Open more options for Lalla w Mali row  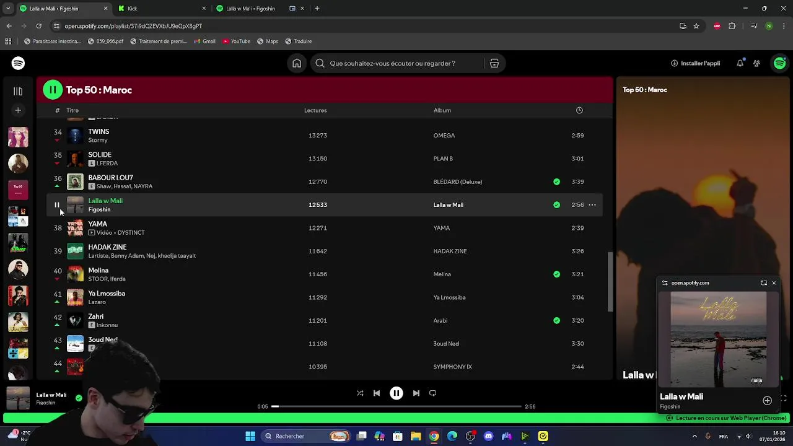click(592, 205)
